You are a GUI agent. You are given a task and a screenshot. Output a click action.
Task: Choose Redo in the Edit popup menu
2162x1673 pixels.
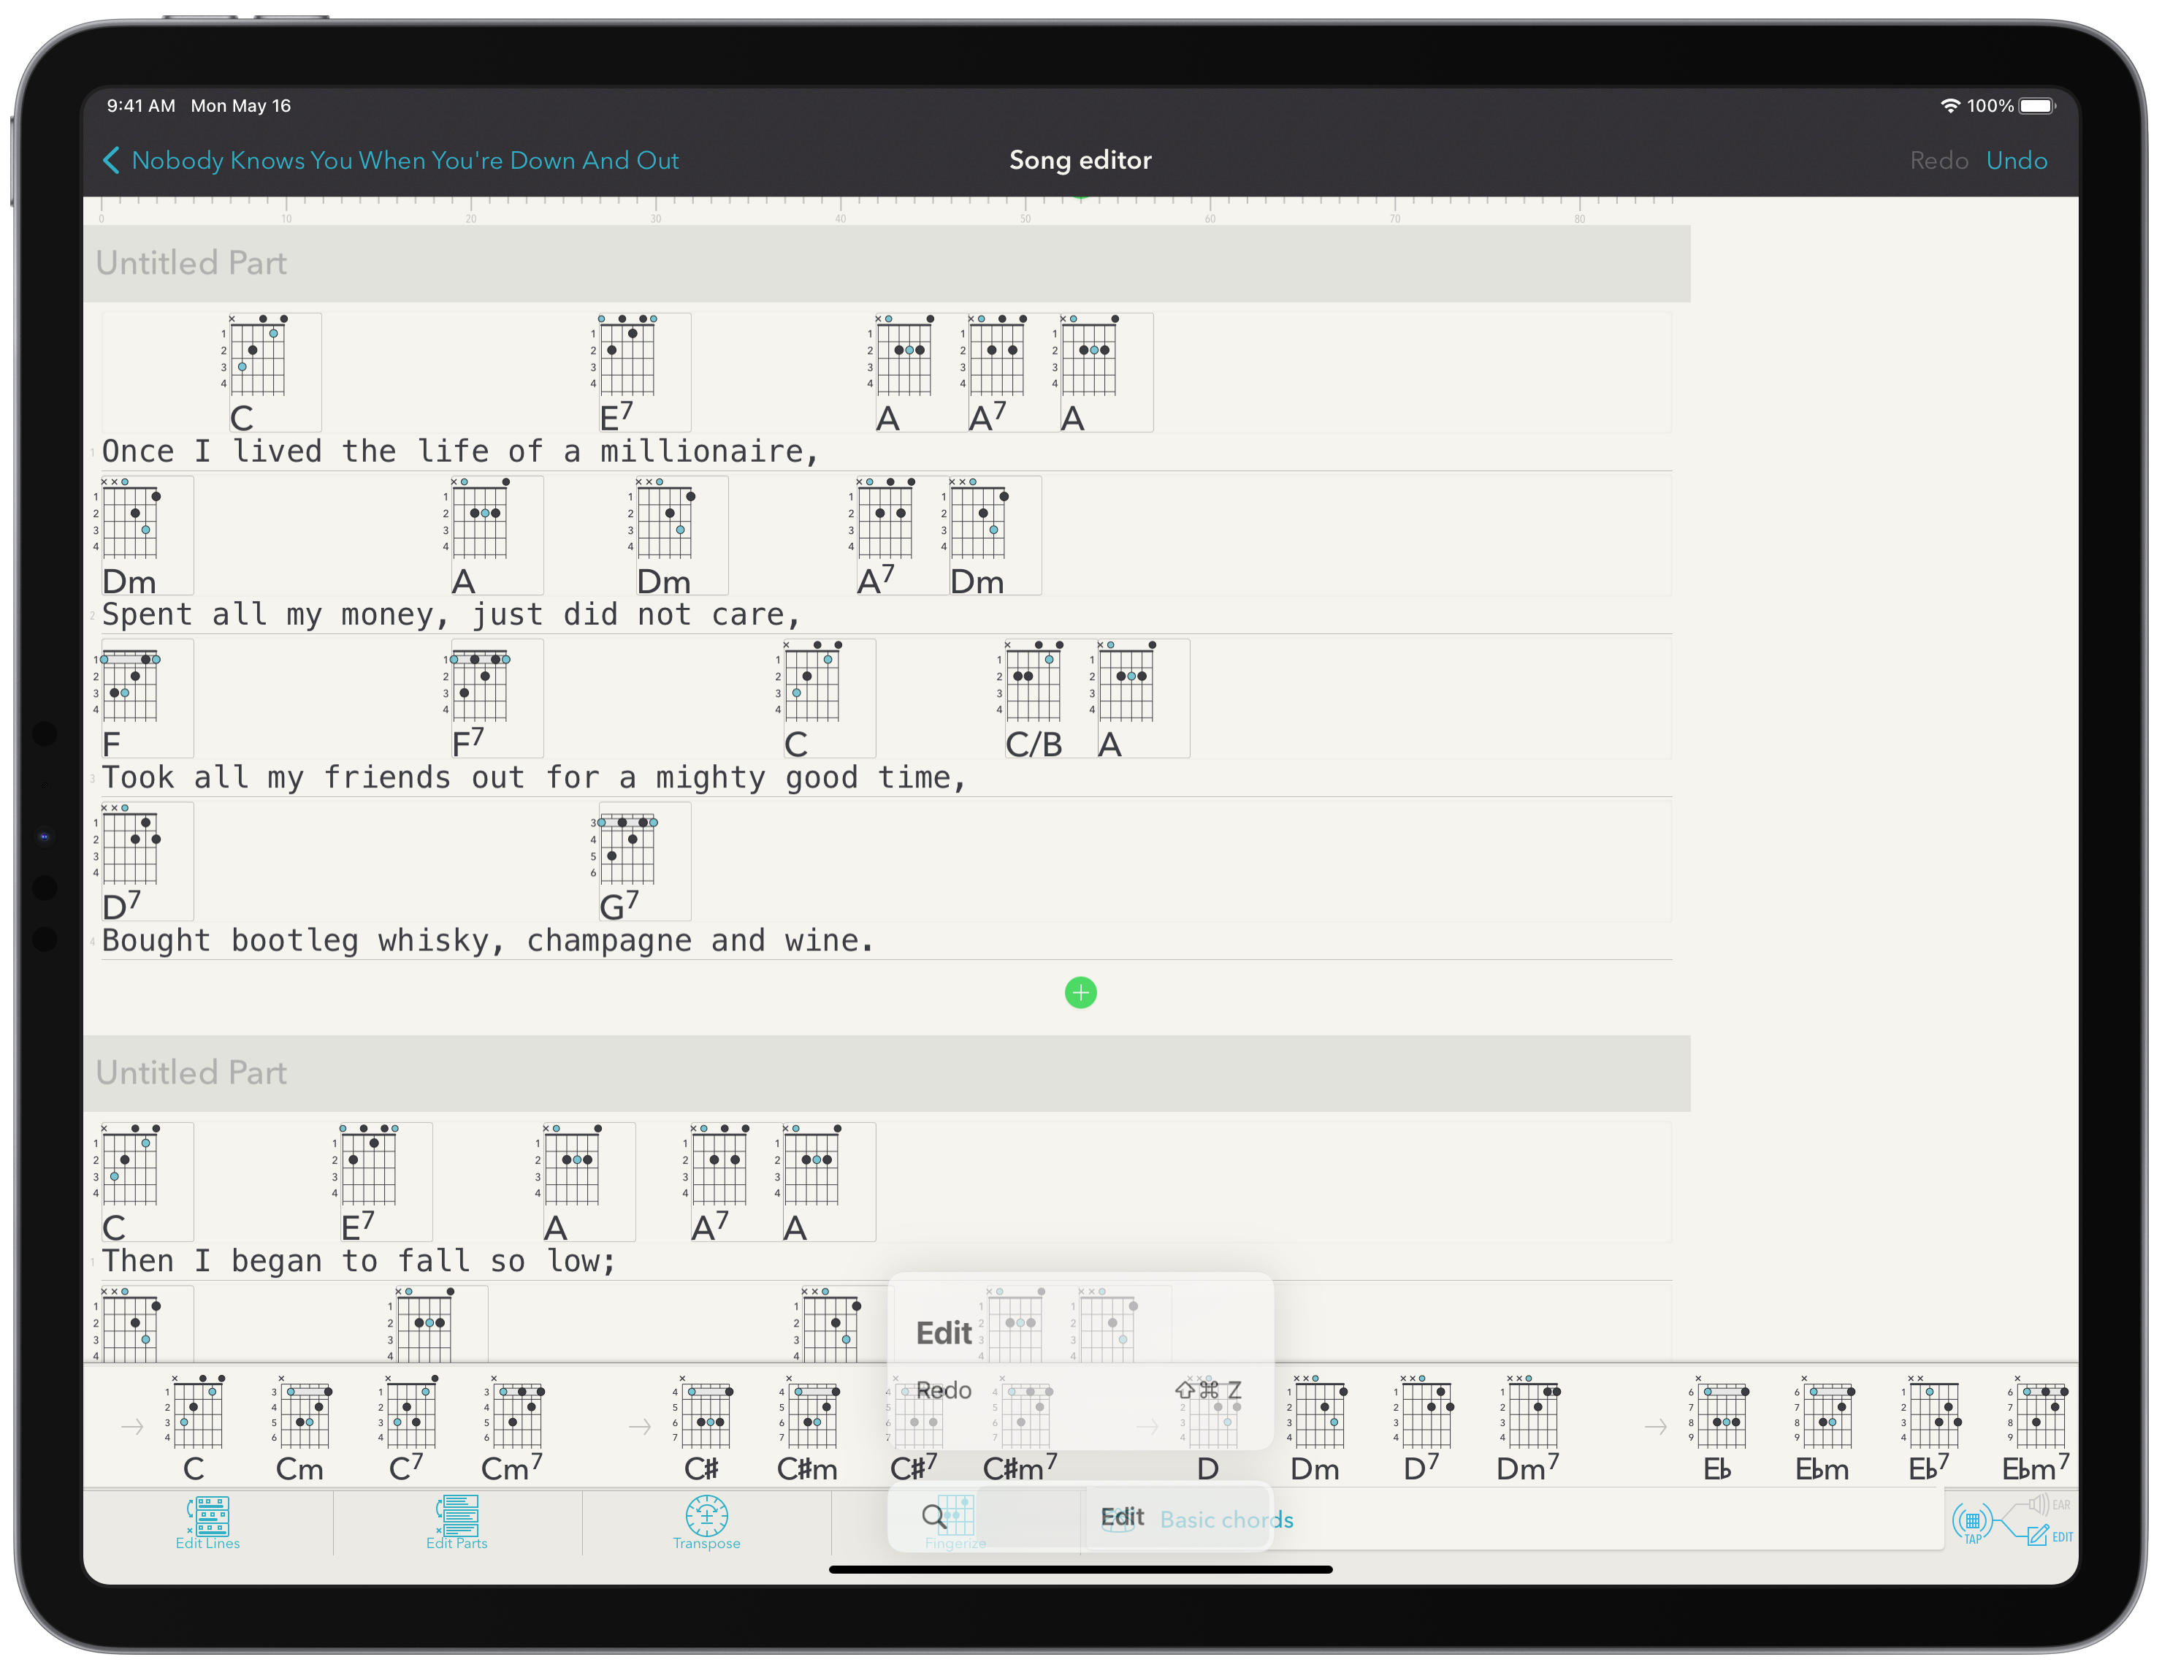click(944, 1390)
